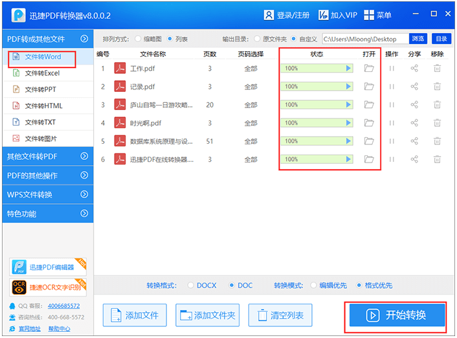Expand the 其他文件转PDF section
The image size is (457, 338).
pos(84,156)
